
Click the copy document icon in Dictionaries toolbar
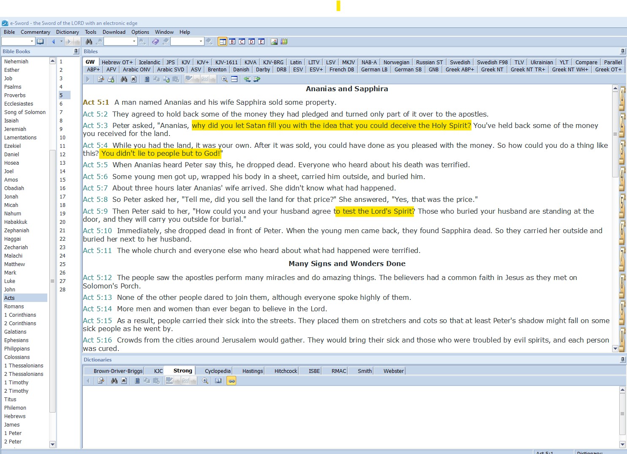(x=137, y=381)
